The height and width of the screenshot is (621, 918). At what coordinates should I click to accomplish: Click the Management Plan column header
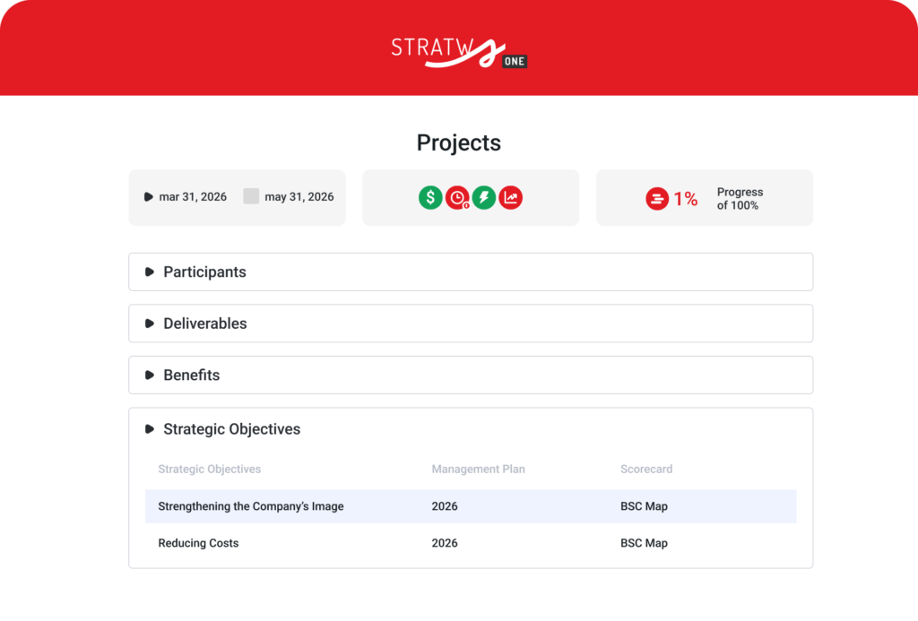point(478,469)
